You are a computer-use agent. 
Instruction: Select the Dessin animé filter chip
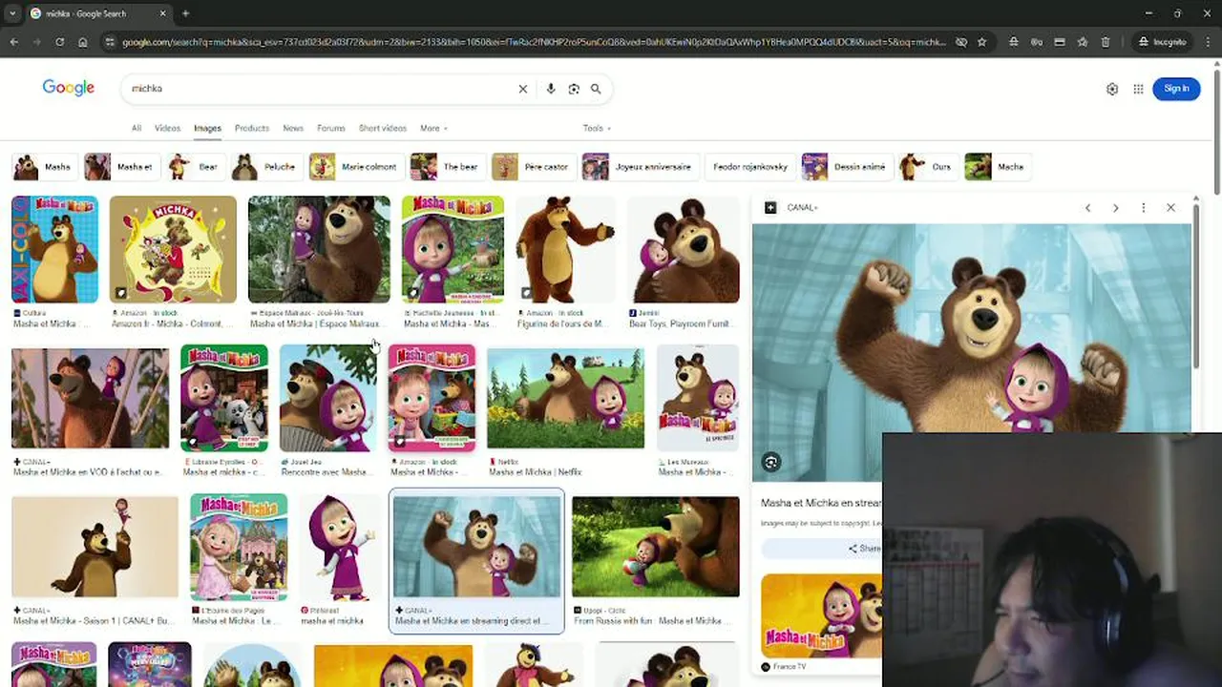846,167
